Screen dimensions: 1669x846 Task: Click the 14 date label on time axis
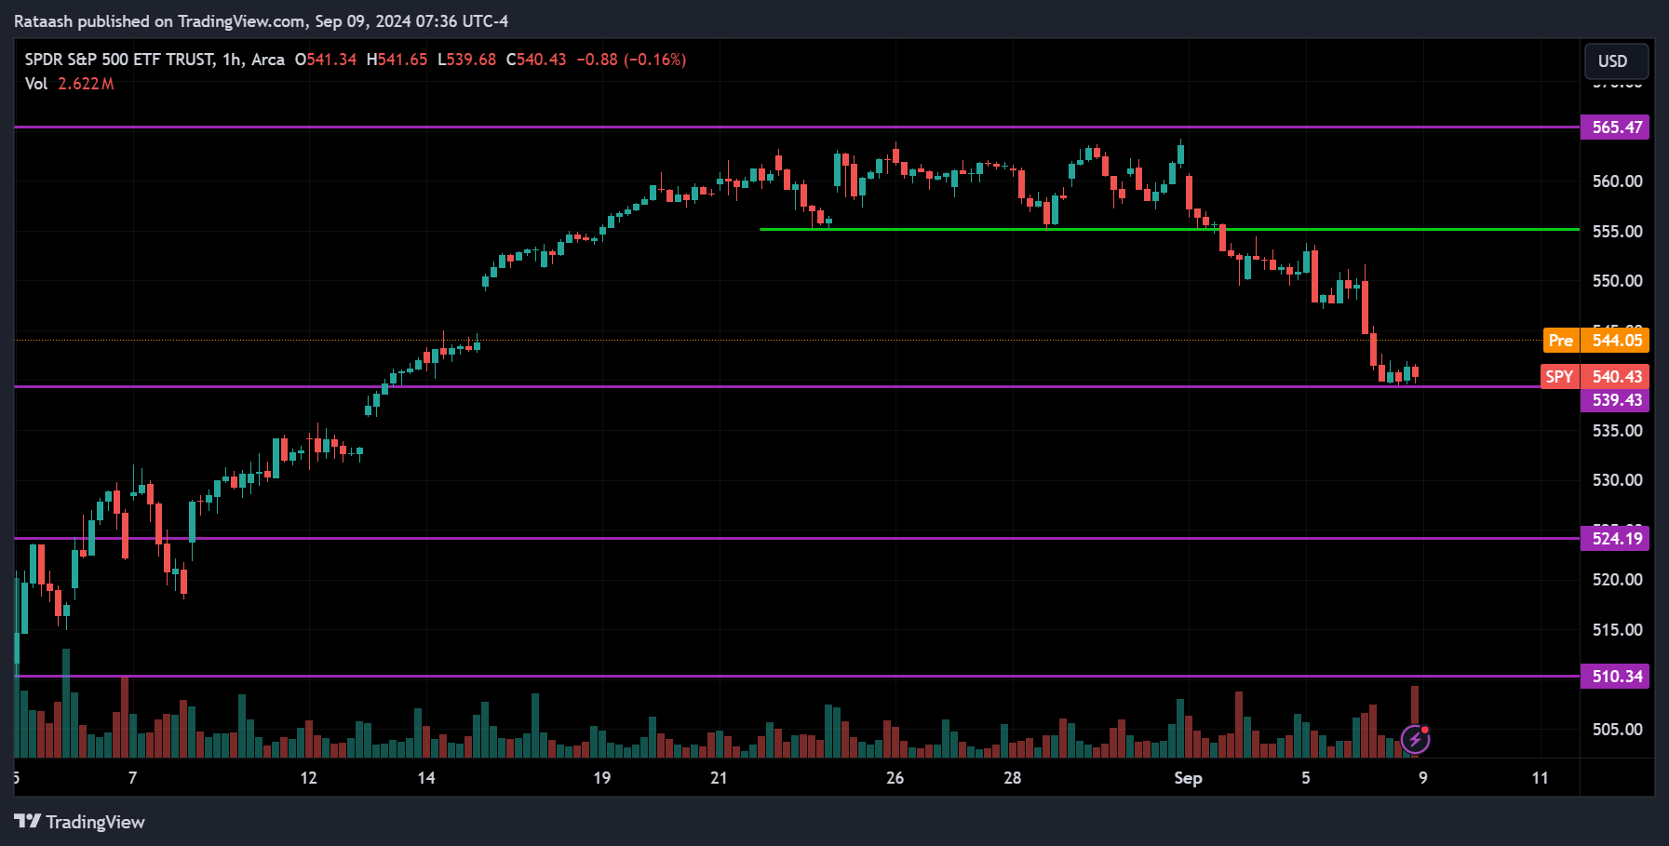426,778
